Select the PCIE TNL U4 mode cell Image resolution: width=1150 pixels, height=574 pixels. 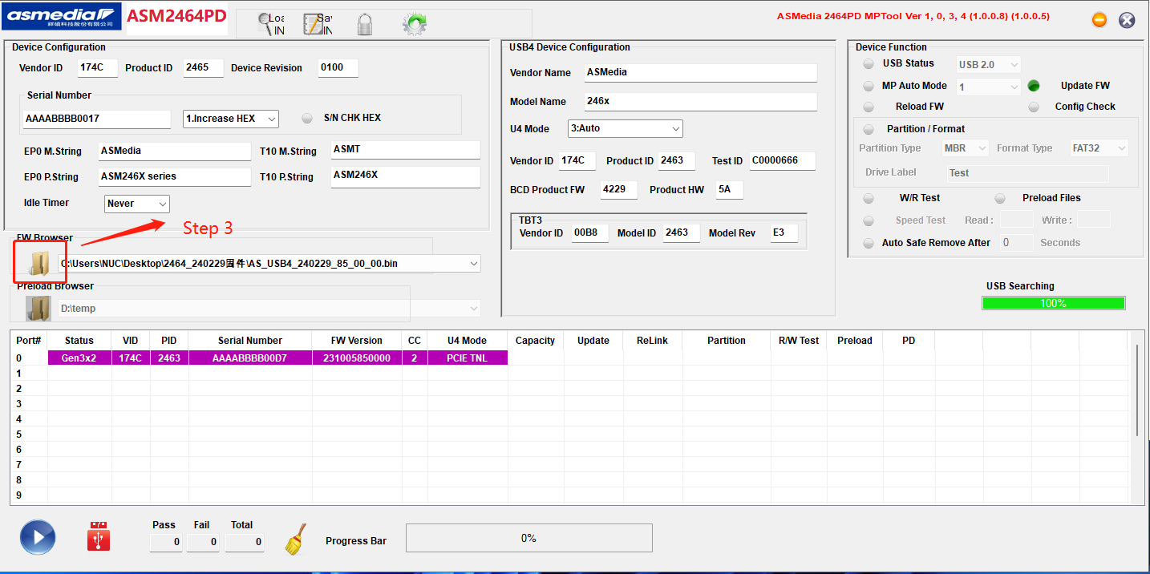coord(468,358)
